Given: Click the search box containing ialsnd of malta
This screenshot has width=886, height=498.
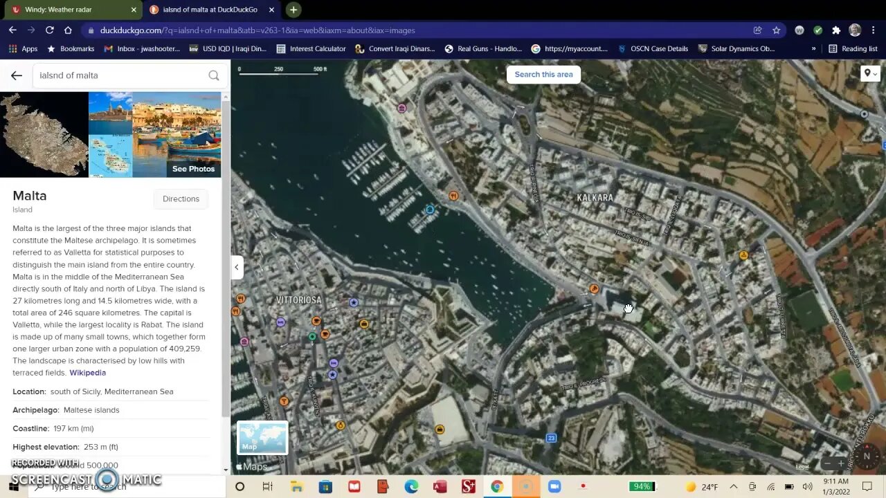Looking at the screenshot, I should click(x=129, y=75).
